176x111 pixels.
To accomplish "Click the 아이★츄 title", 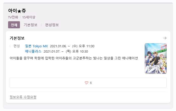I will coord(17,11).
